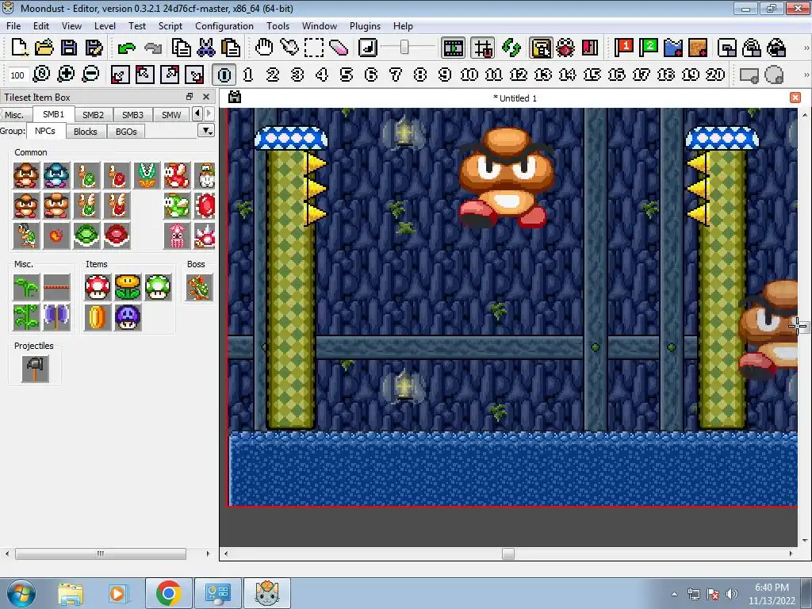The image size is (812, 609).
Task: Toggle the grid snap toolbar button
Action: (x=483, y=48)
